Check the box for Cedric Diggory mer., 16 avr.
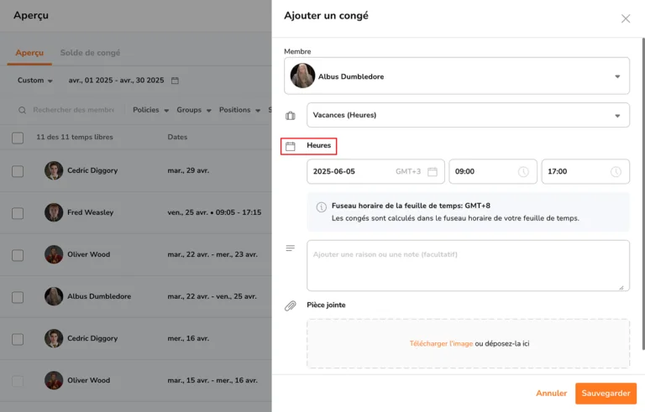Viewport: 645px width, 412px height. [18, 339]
